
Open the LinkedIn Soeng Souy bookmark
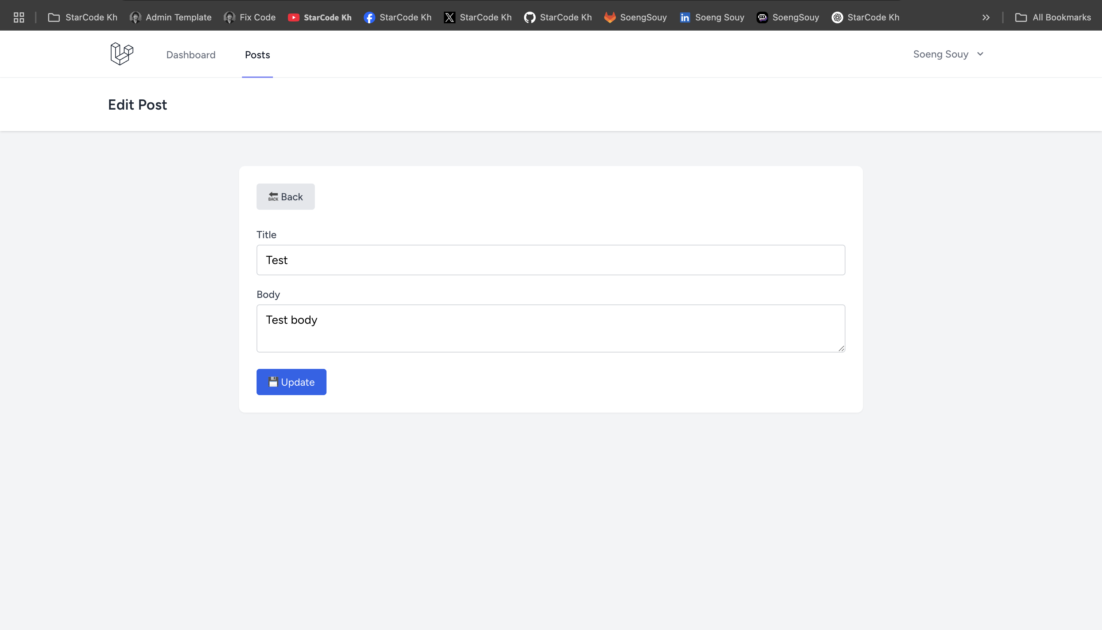click(711, 17)
